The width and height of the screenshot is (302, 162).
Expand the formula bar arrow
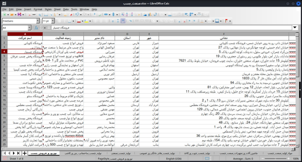(295, 28)
